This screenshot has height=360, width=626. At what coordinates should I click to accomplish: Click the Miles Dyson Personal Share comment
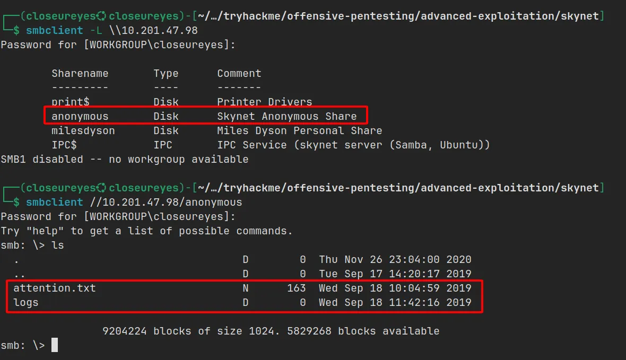pos(299,130)
